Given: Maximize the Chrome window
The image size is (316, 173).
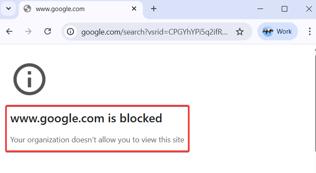Looking at the screenshot, I should pos(284,9).
